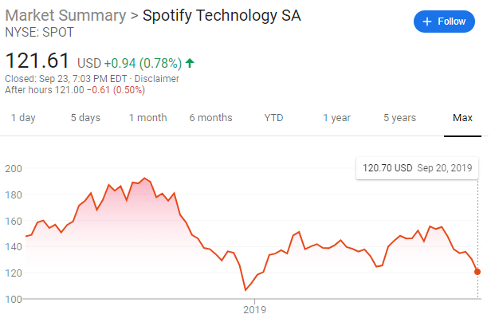The height and width of the screenshot is (322, 491).
Task: Click the green up arrow icon
Action: (x=191, y=62)
